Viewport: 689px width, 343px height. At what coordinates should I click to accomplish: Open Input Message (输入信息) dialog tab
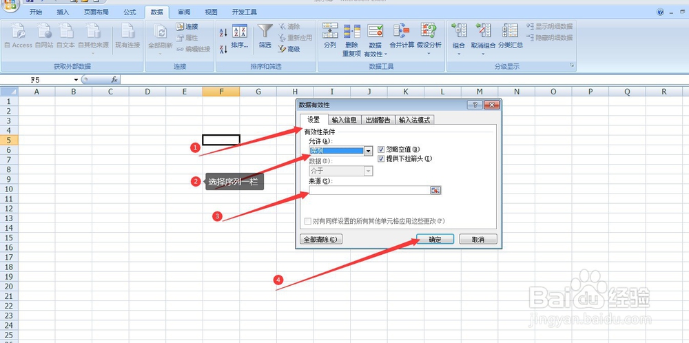click(344, 120)
